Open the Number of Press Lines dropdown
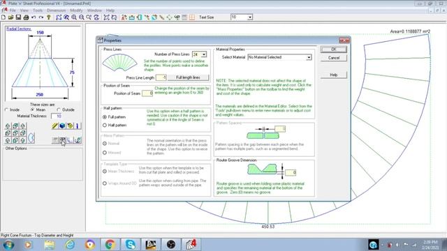 click(204, 54)
